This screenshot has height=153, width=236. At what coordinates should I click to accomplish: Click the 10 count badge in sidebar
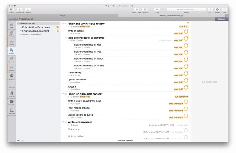tap(57, 27)
